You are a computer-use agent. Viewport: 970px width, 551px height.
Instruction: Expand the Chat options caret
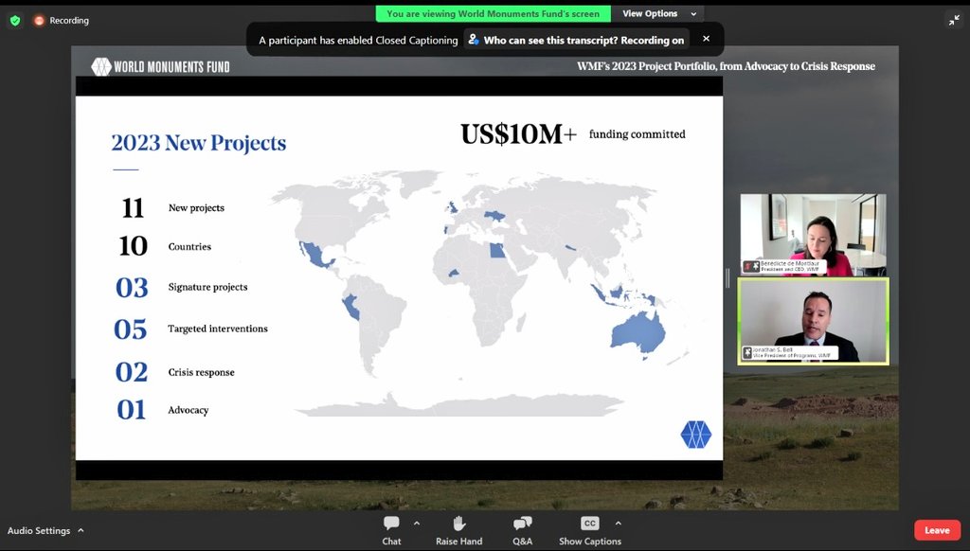417,524
